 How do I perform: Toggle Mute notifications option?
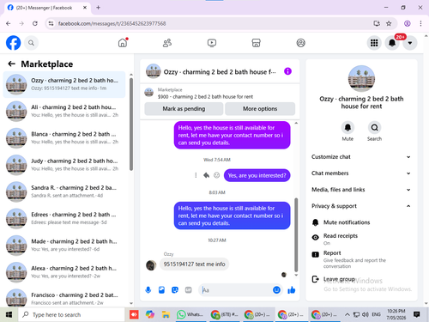[x=361, y=222]
